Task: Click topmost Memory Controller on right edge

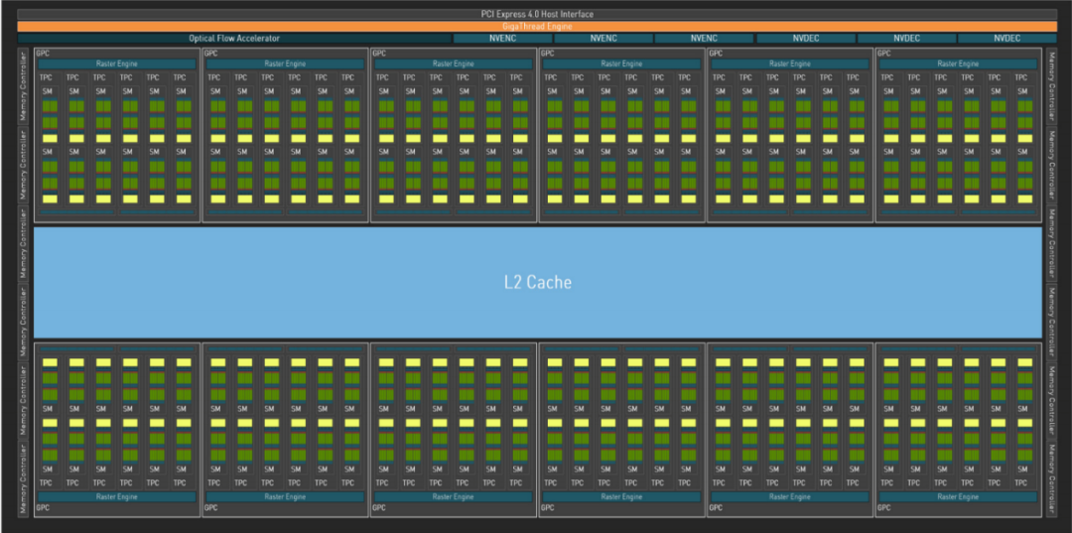Action: tap(1051, 84)
